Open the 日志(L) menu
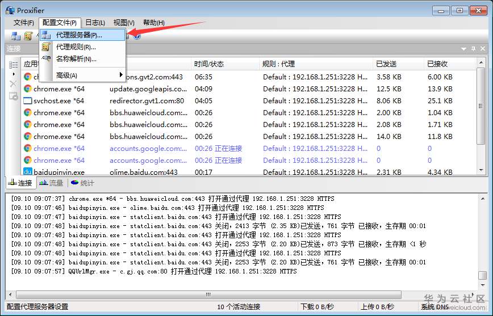The width and height of the screenshot is (493, 316). tap(95, 23)
